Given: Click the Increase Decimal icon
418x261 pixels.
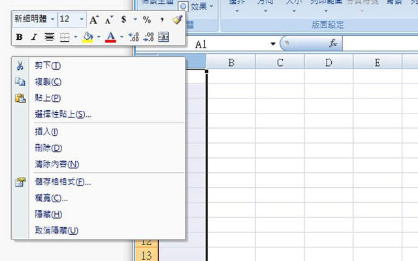Looking at the screenshot, I should [x=134, y=37].
